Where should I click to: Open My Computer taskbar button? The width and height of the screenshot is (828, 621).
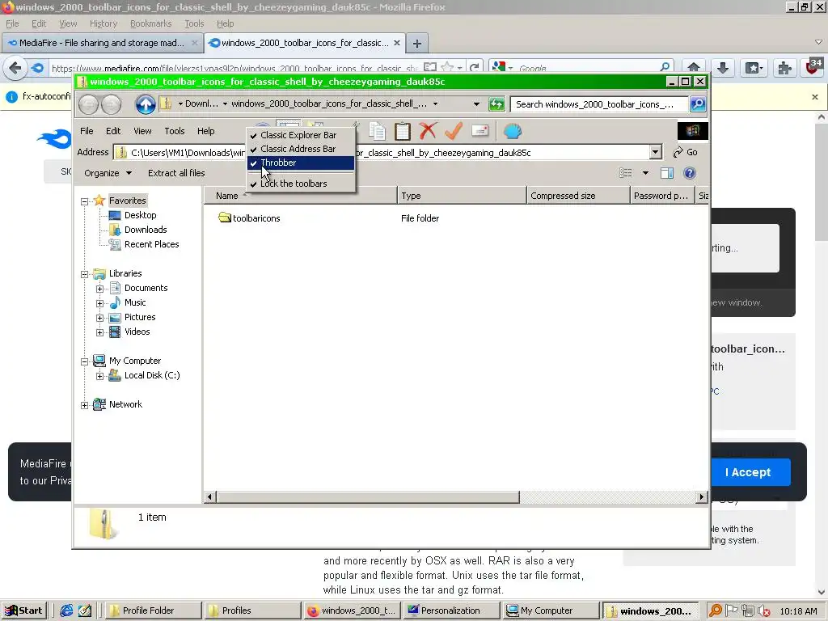point(551,610)
